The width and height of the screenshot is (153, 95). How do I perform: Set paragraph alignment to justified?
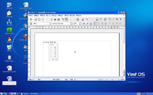pyautogui.click(x=106, y=24)
